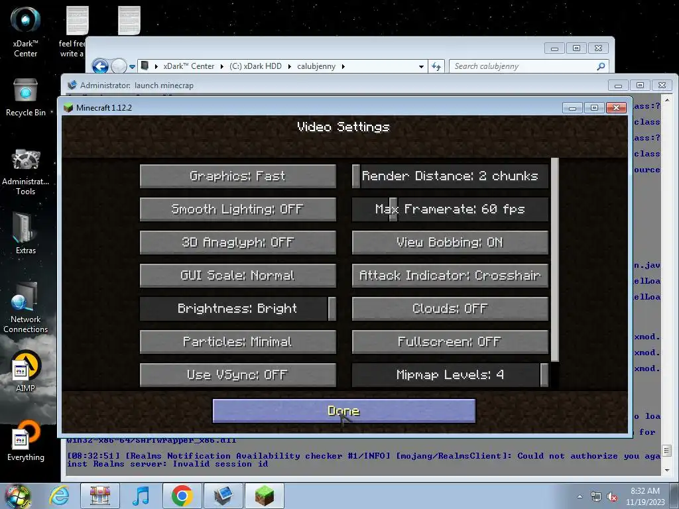Open Explorer recent pages dropdown
The image size is (679, 509).
(x=132, y=67)
